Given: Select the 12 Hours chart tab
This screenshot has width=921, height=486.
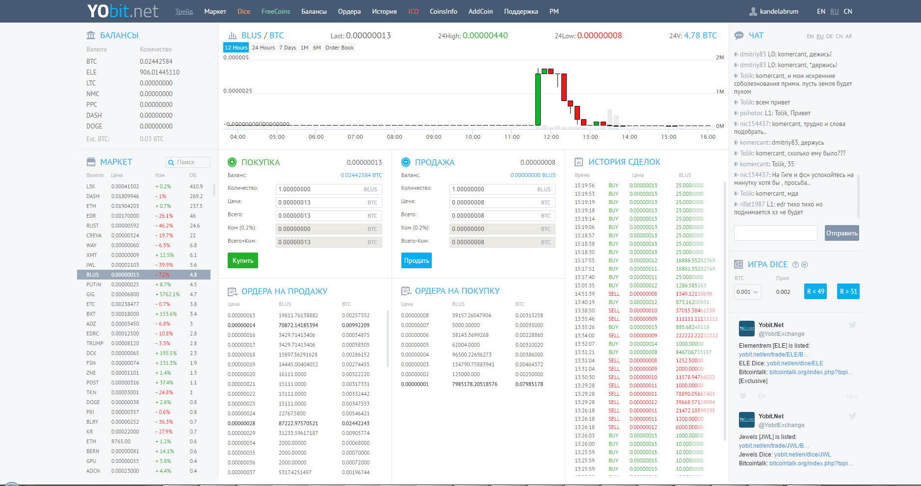Looking at the screenshot, I should (236, 48).
